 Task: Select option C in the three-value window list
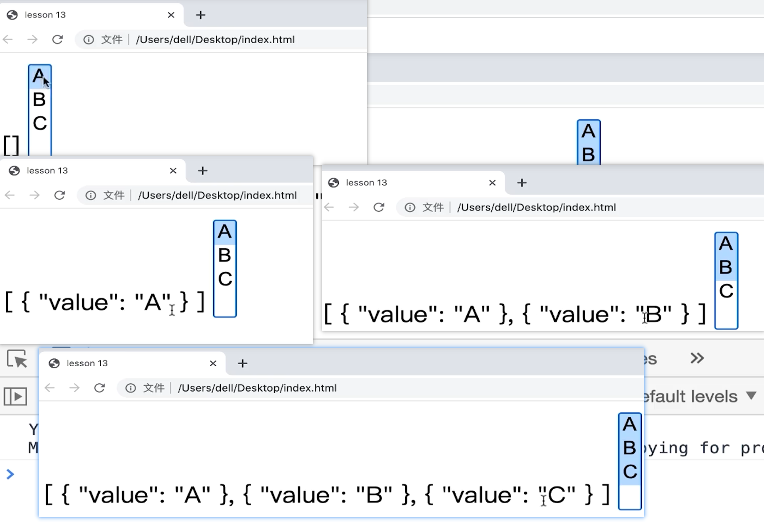click(x=630, y=472)
